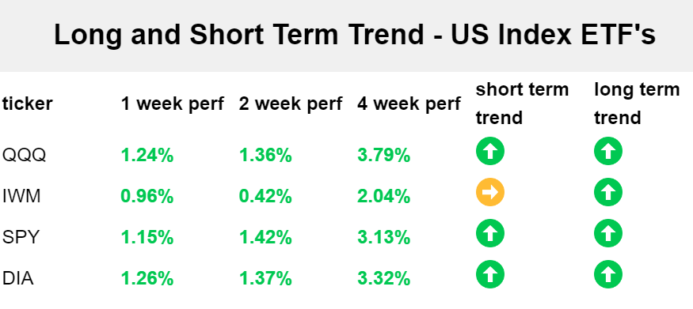
Task: Click SPY long term trend up arrow
Action: click(x=608, y=233)
